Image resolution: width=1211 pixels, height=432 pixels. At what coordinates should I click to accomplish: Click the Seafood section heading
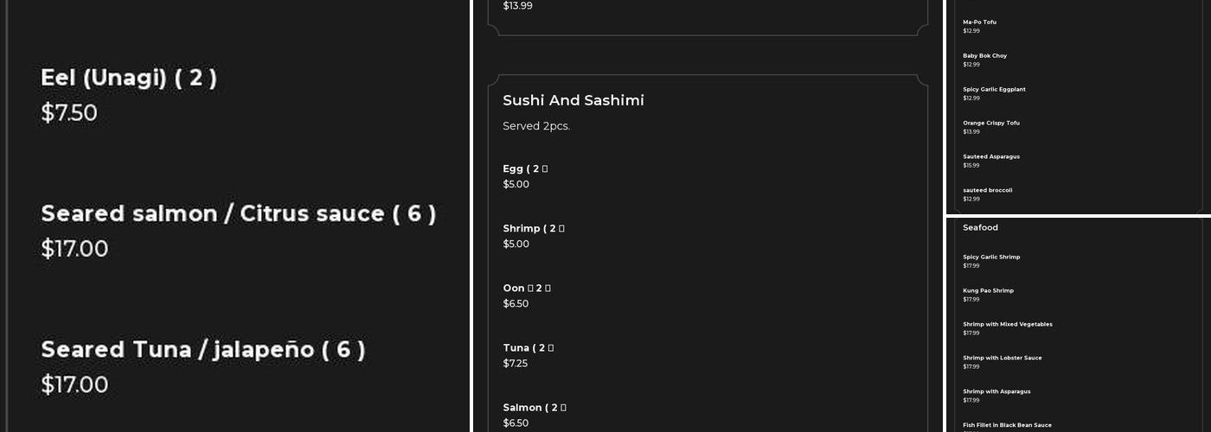pos(980,228)
